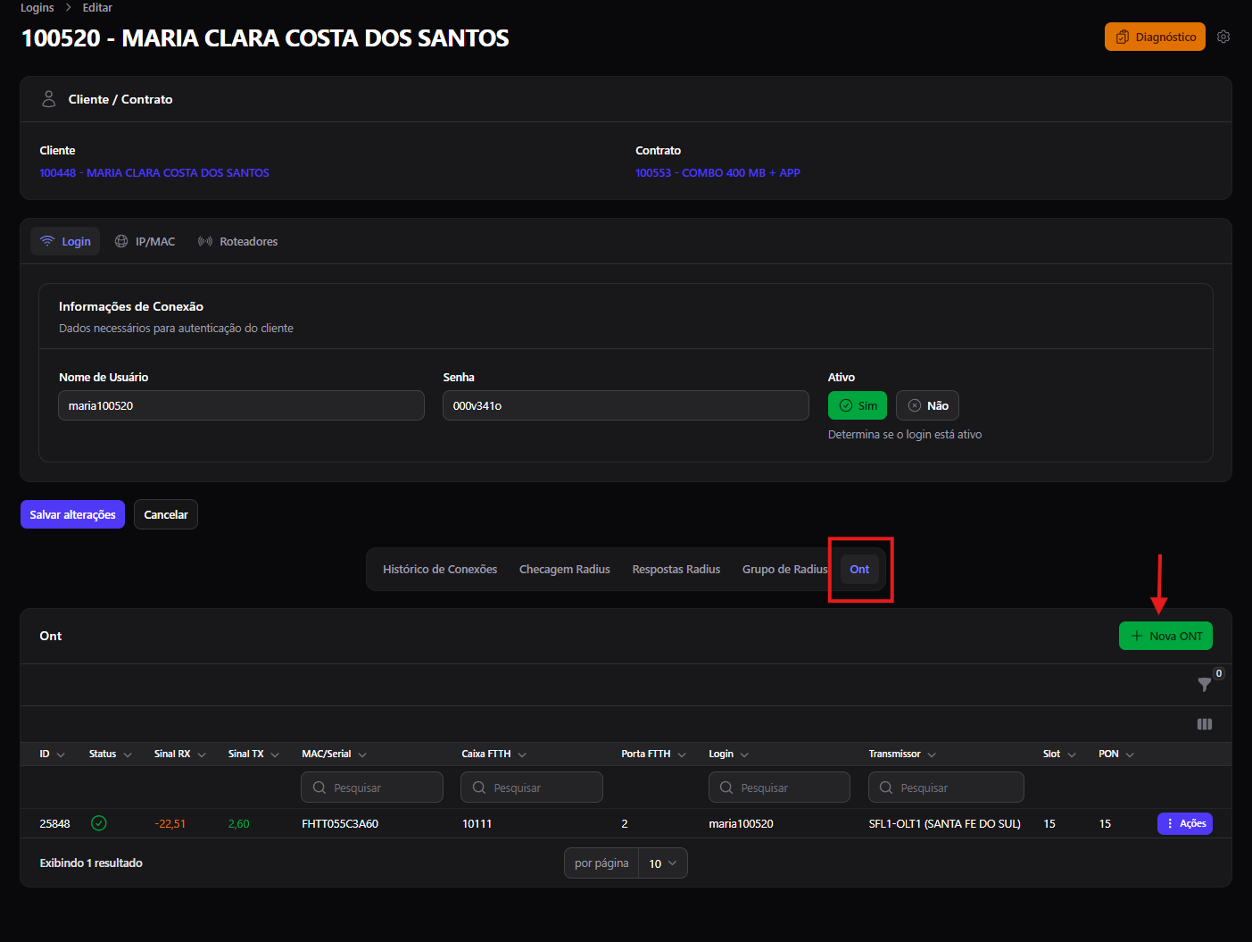The image size is (1252, 942).
Task: Set Ativo to Não
Action: [x=928, y=405]
